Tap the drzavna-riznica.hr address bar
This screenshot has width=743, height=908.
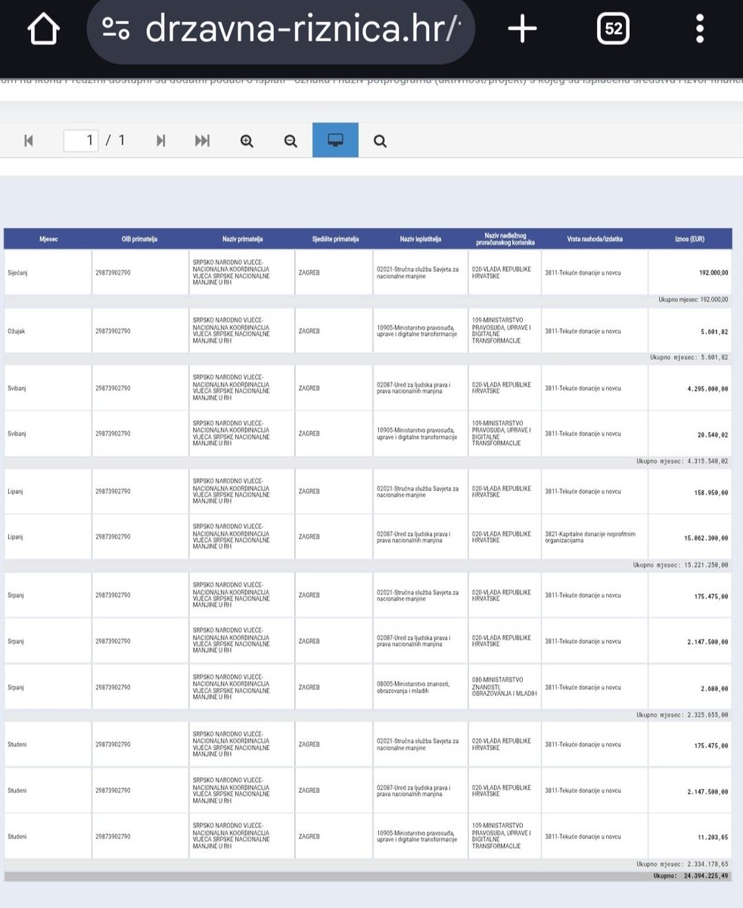(x=281, y=30)
